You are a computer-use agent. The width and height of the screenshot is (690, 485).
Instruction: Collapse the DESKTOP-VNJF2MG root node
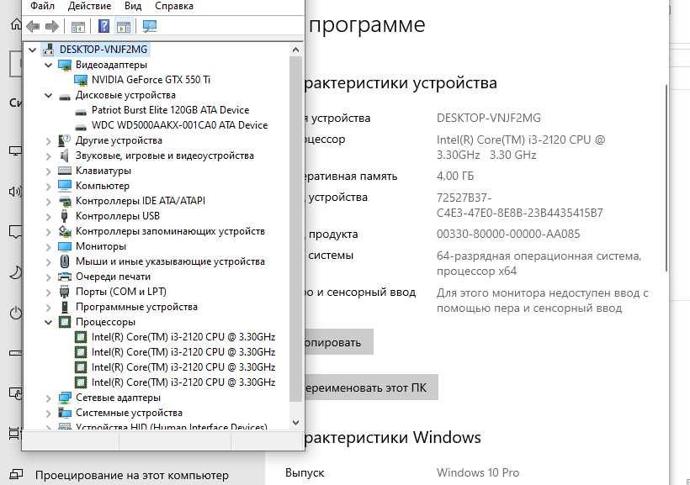tap(32, 50)
